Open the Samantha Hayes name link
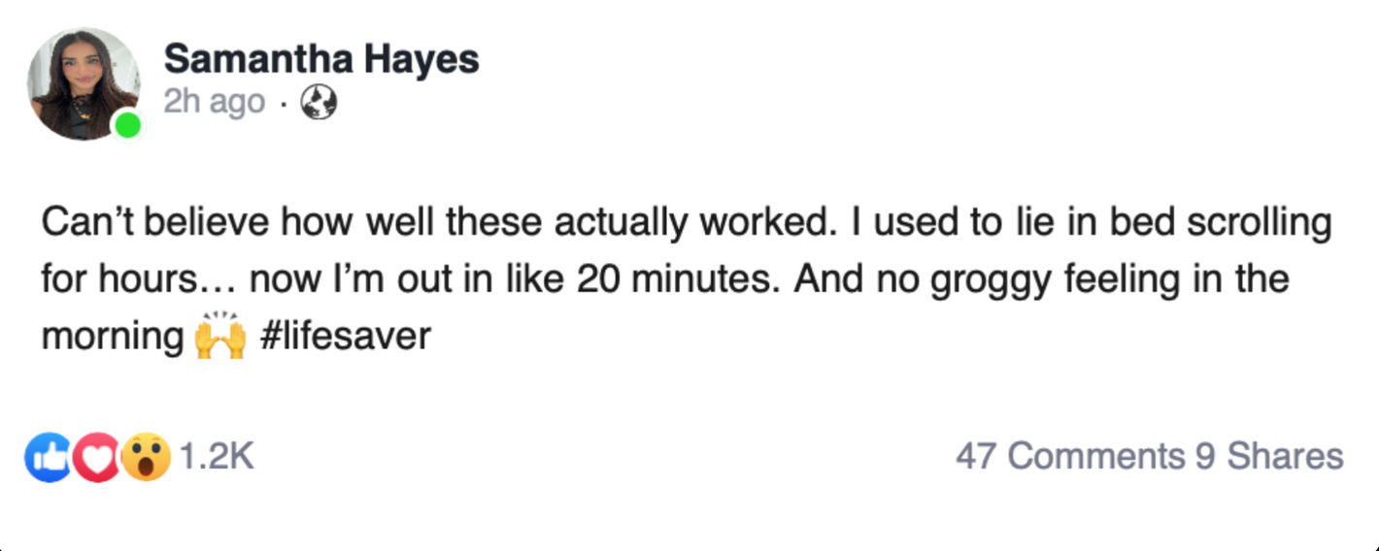1379x551 pixels. coord(320,60)
